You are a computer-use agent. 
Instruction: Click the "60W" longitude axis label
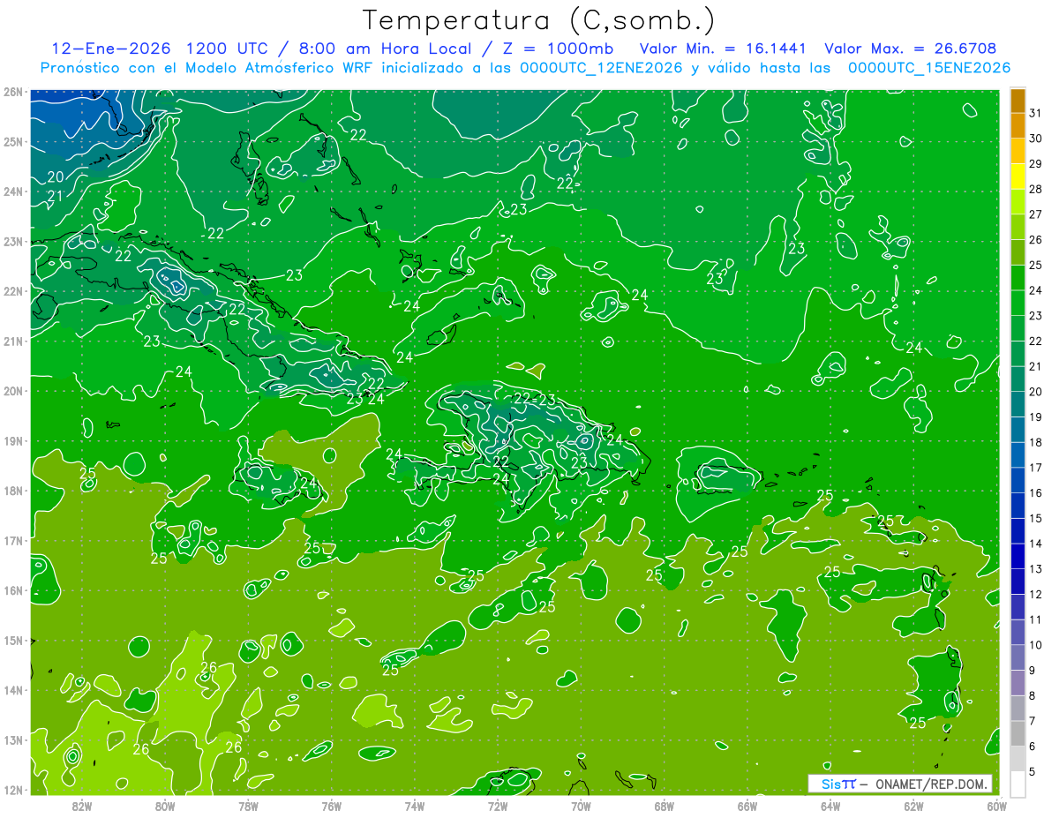pos(996,805)
